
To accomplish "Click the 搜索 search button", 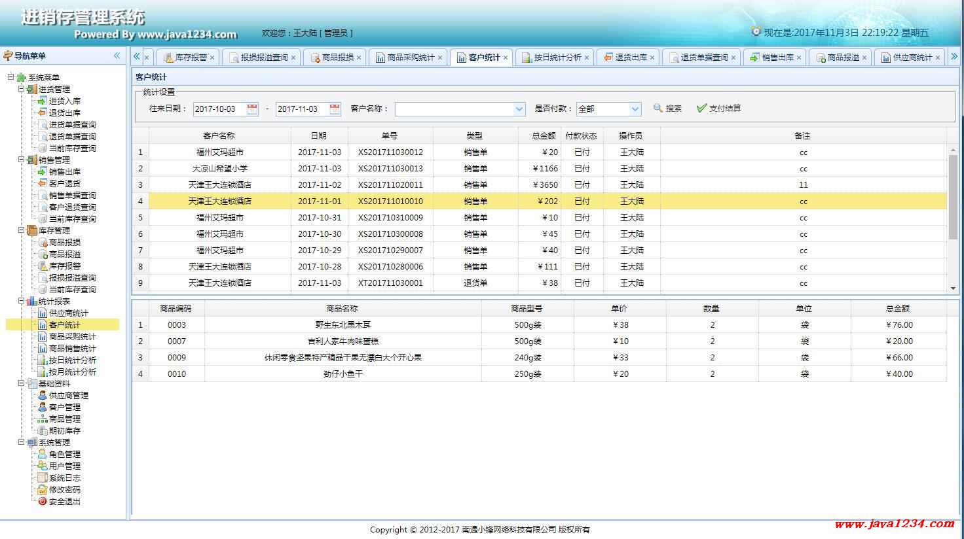I will click(x=667, y=109).
